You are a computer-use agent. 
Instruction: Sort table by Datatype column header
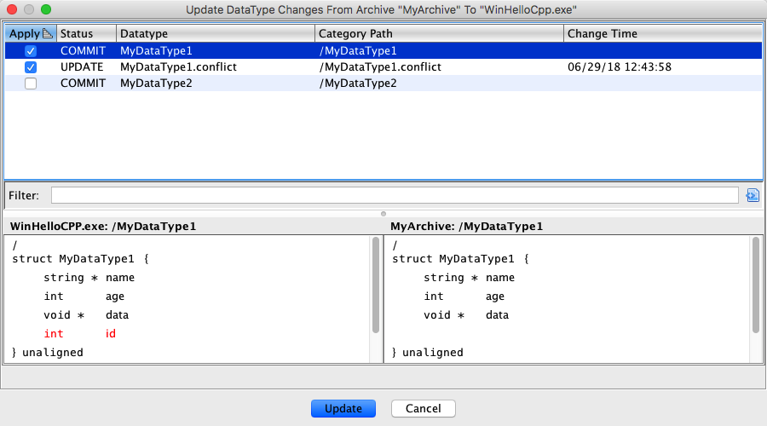tap(215, 33)
